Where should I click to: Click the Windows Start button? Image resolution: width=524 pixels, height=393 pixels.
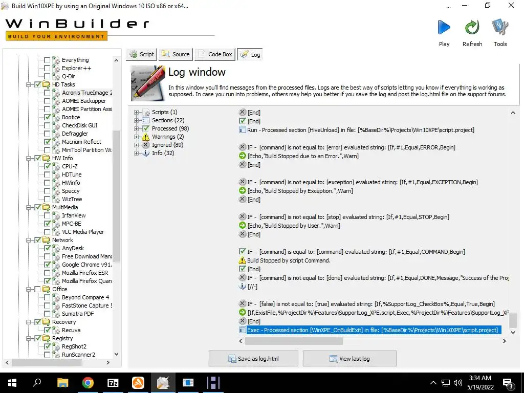[x=12, y=383]
